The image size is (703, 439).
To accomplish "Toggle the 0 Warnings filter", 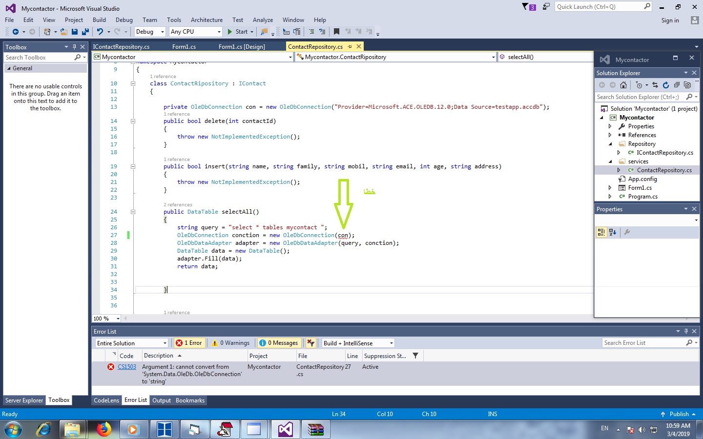I will [231, 343].
